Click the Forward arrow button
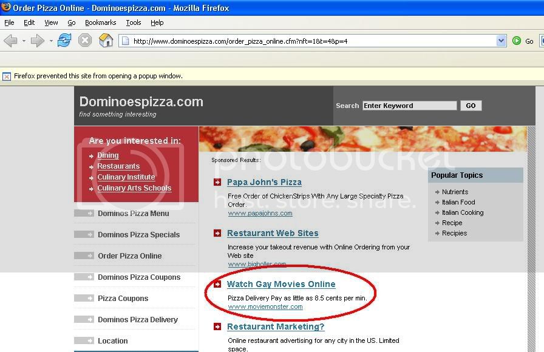The width and height of the screenshot is (544, 352). [x=37, y=41]
